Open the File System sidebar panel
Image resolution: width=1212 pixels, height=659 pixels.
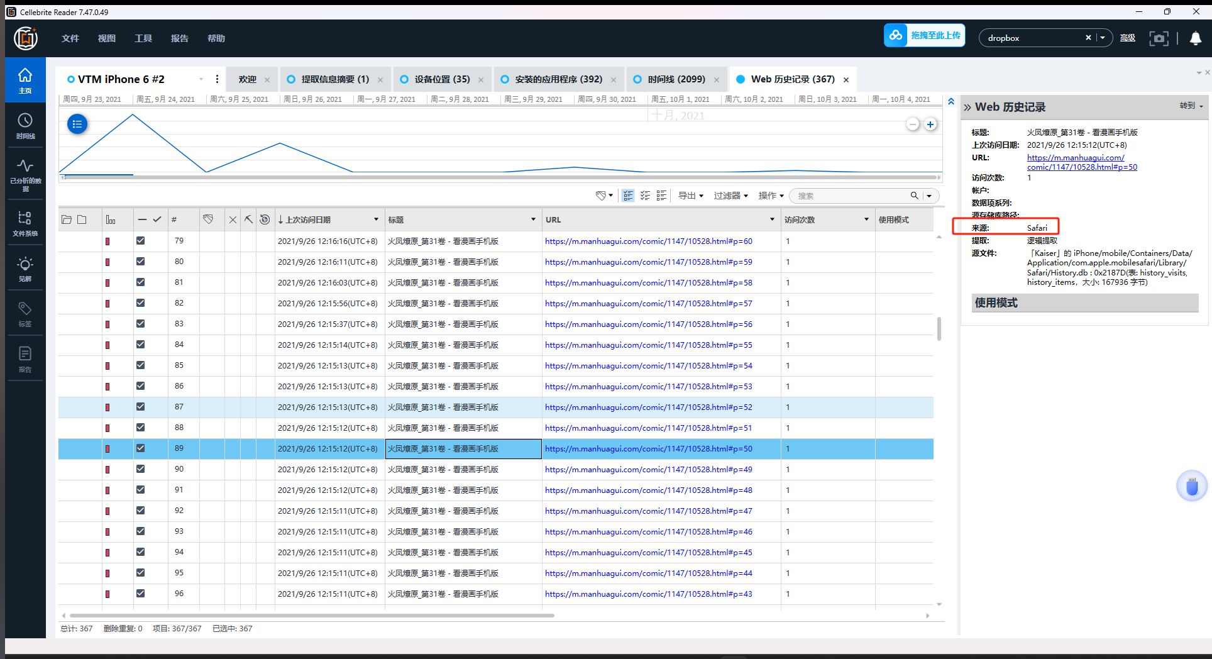tap(25, 223)
